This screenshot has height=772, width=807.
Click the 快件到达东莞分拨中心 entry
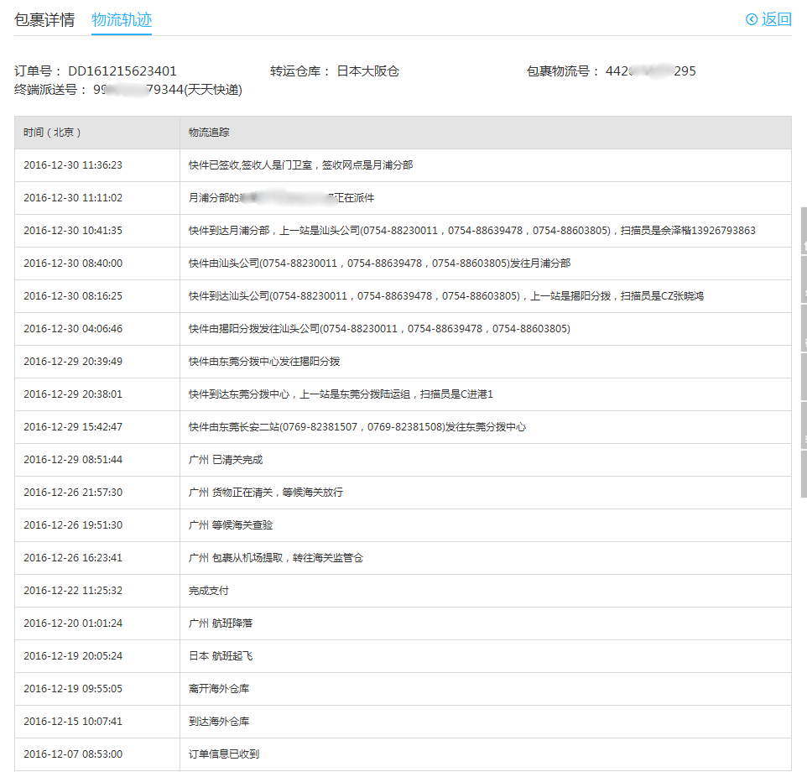click(x=341, y=394)
